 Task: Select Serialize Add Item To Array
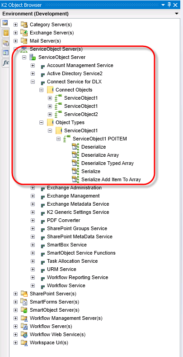point(111,179)
